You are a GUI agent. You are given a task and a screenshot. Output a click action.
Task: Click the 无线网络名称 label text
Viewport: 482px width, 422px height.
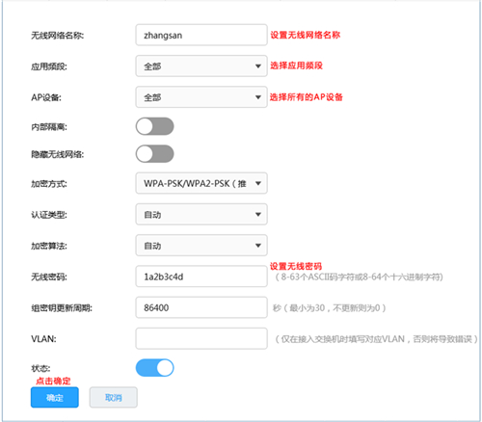click(x=57, y=36)
